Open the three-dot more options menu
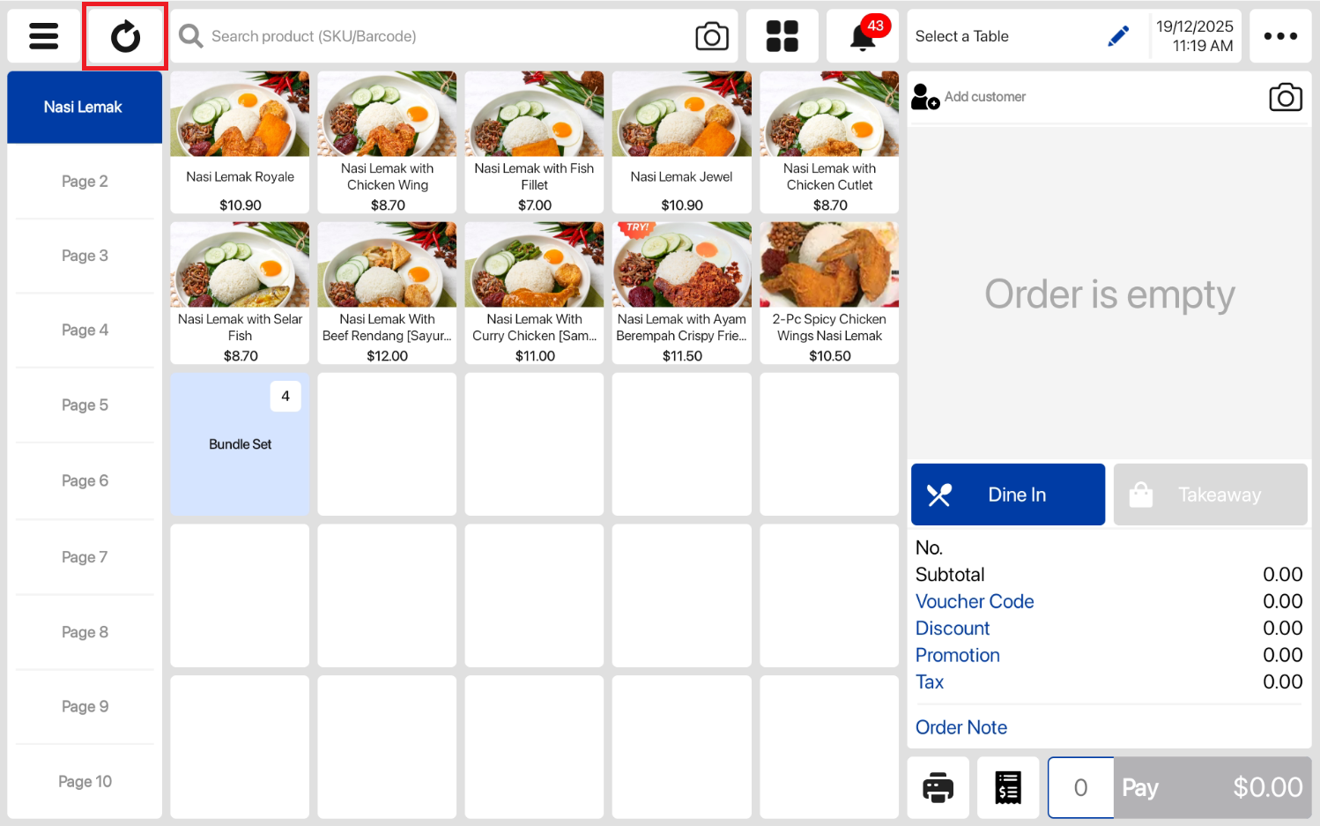1320x826 pixels. coord(1279,36)
